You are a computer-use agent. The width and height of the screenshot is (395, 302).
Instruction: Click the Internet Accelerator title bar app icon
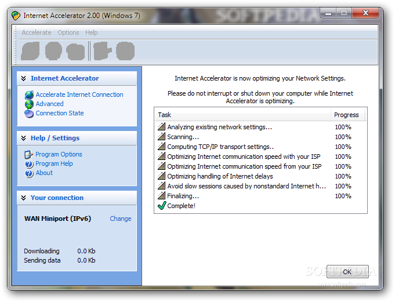coord(16,16)
